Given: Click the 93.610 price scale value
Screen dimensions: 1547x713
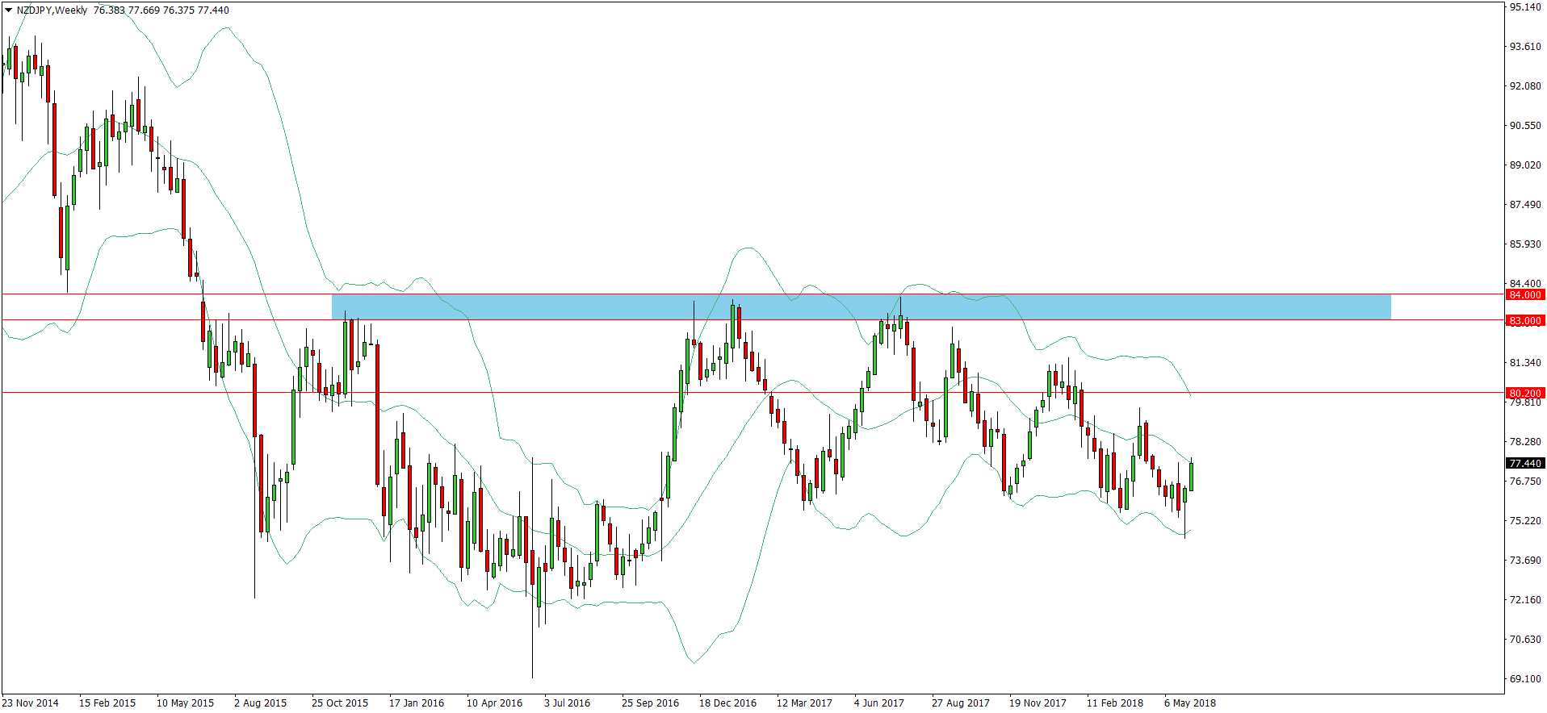Looking at the screenshot, I should tap(1525, 47).
